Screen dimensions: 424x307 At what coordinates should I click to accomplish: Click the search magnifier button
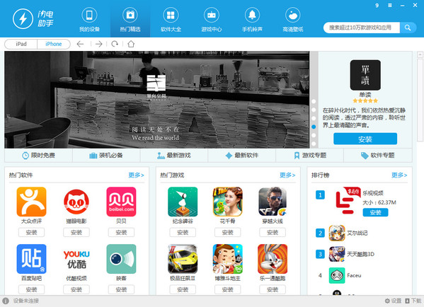pyautogui.click(x=408, y=28)
